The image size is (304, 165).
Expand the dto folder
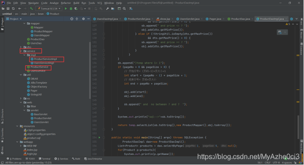click(21, 47)
